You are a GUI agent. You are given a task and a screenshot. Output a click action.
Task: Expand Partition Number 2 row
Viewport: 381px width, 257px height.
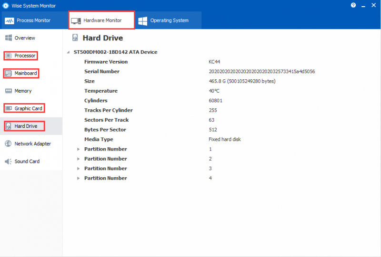point(78,159)
